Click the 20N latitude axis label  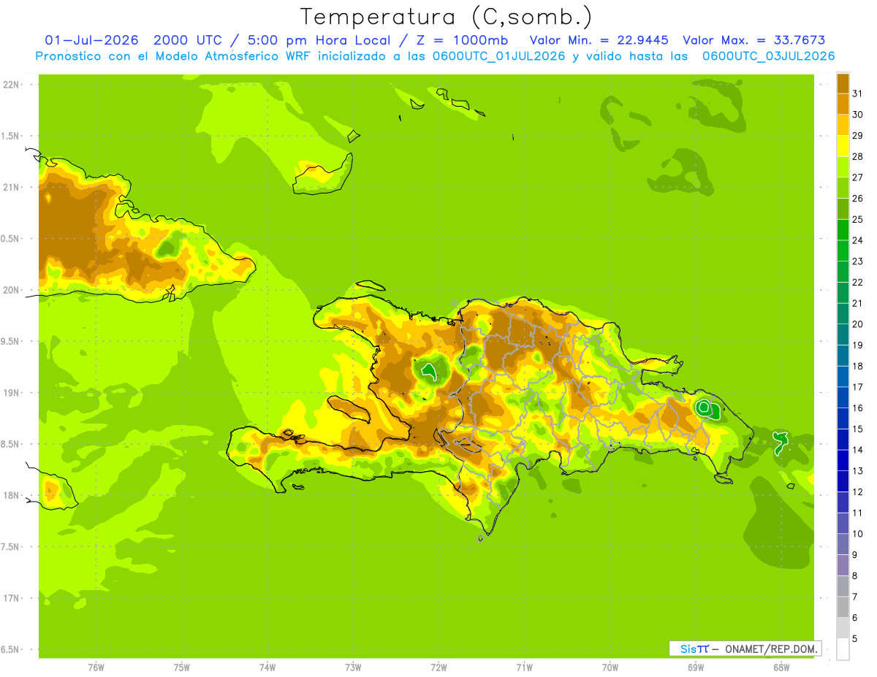click(10, 290)
